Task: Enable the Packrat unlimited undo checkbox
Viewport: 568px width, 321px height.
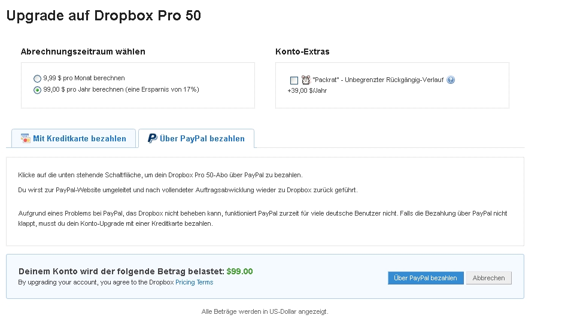Action: (x=294, y=80)
